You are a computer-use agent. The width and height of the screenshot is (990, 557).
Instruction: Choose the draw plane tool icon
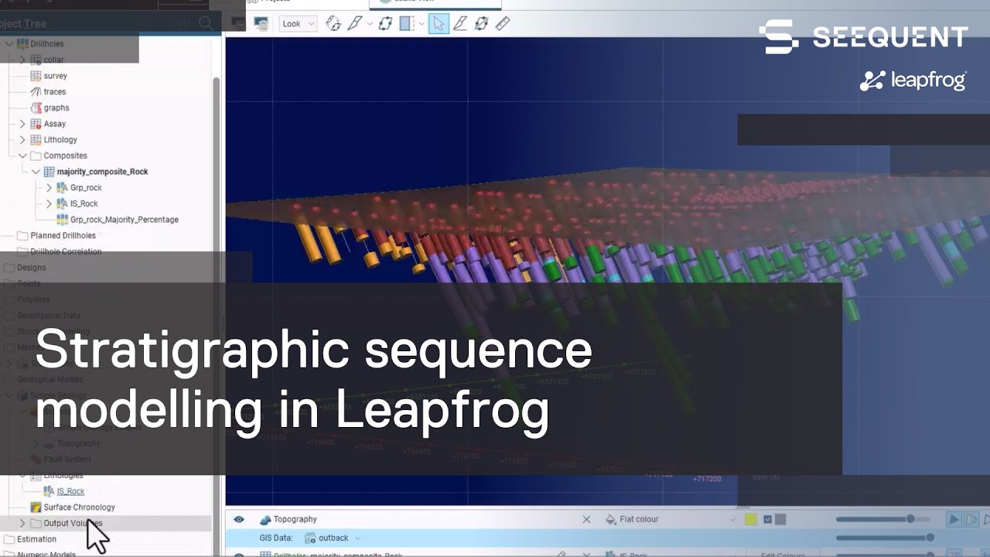[x=355, y=24]
